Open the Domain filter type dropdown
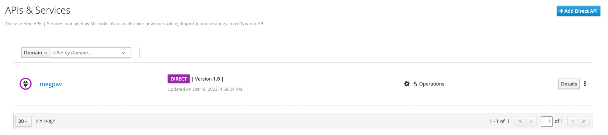Image resolution: width=608 pixels, height=135 pixels. [x=36, y=53]
